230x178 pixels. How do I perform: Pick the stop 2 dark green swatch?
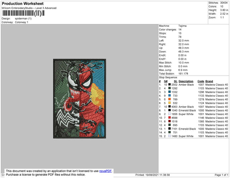[x=169, y=88]
